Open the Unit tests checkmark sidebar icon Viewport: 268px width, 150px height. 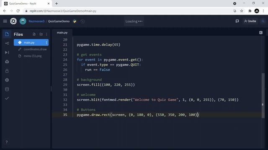[7, 98]
